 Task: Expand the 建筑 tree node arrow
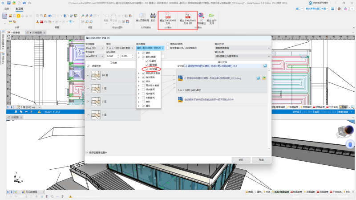click(139, 53)
